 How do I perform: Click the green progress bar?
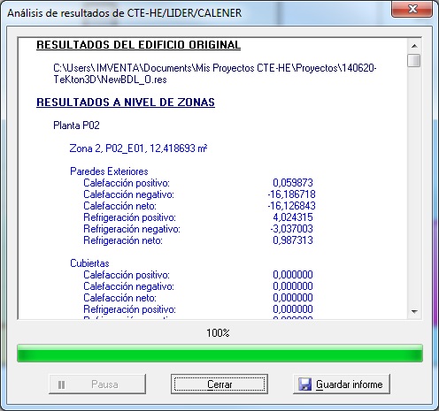click(x=219, y=353)
